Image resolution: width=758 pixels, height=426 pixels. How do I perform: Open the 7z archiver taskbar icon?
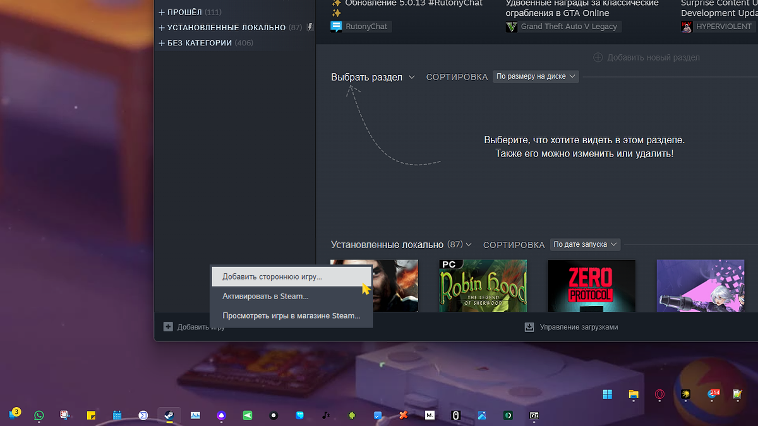coord(534,415)
